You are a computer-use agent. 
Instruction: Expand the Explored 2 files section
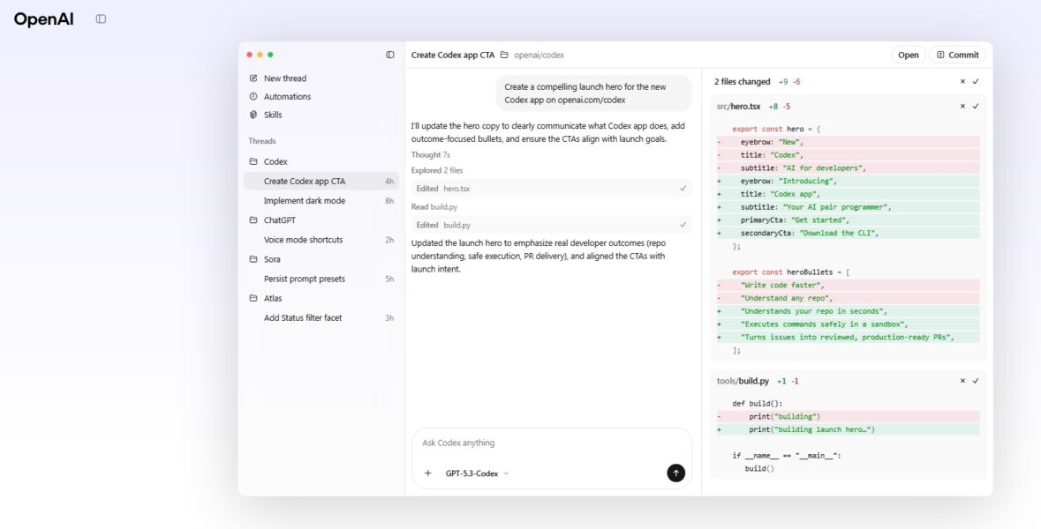[435, 170]
